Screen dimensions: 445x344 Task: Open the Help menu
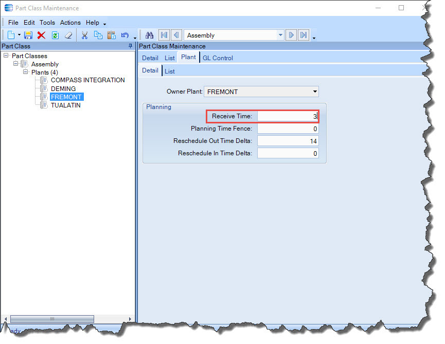click(x=93, y=23)
